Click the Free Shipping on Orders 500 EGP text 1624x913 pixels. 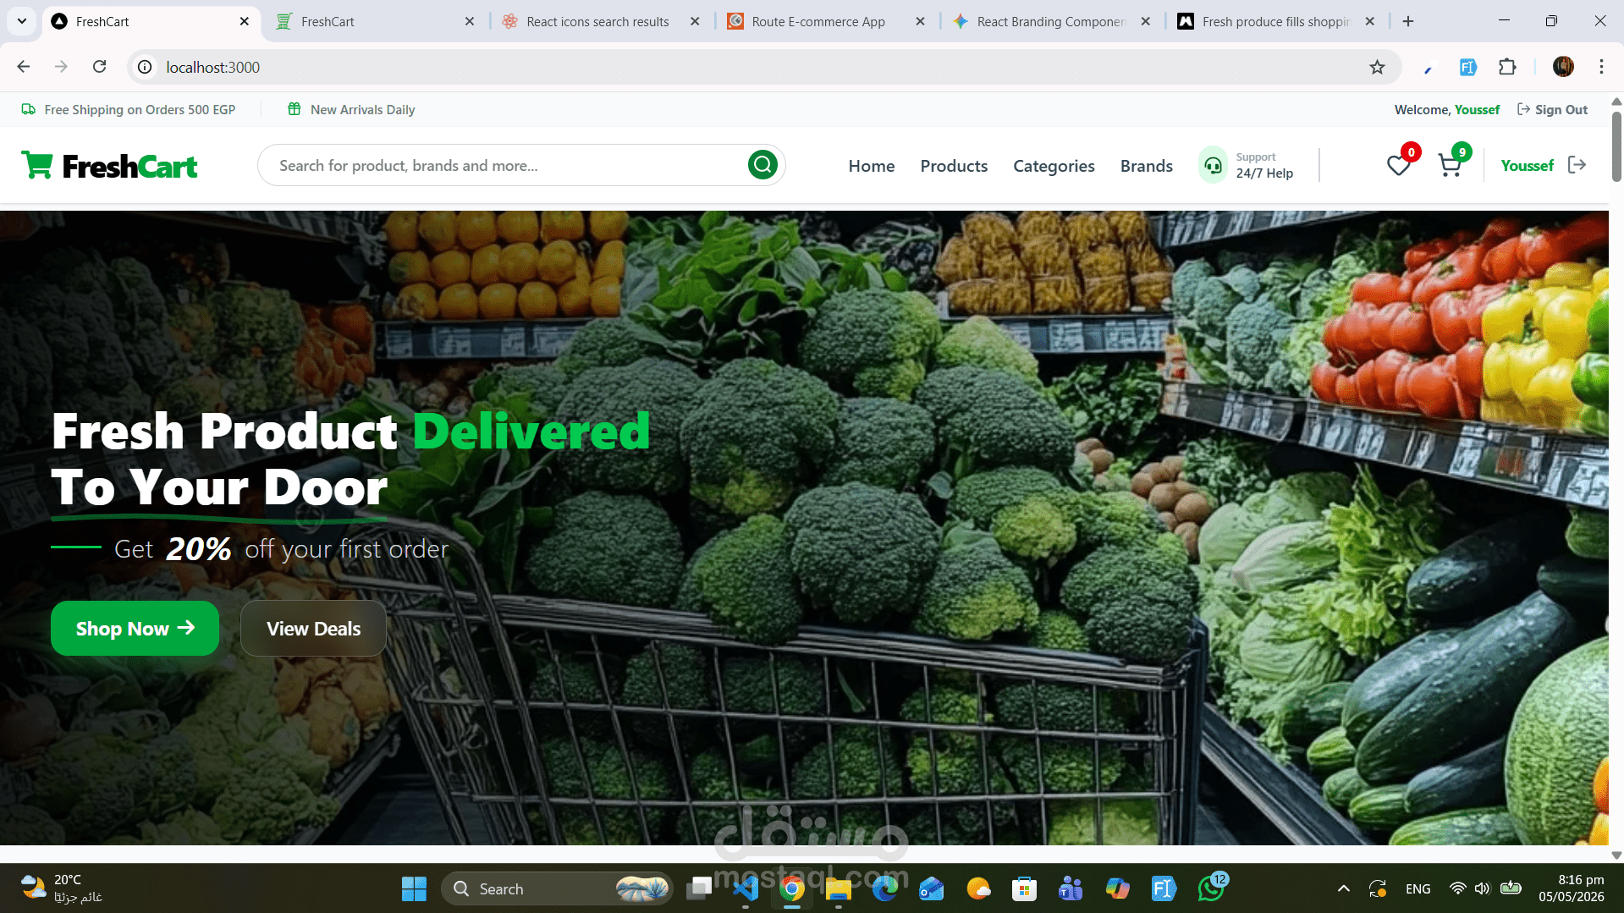pos(140,109)
